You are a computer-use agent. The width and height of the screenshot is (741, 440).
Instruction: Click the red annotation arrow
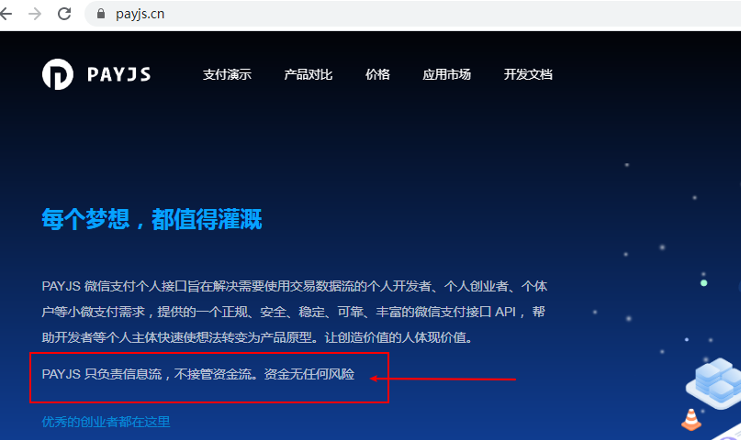click(443, 379)
